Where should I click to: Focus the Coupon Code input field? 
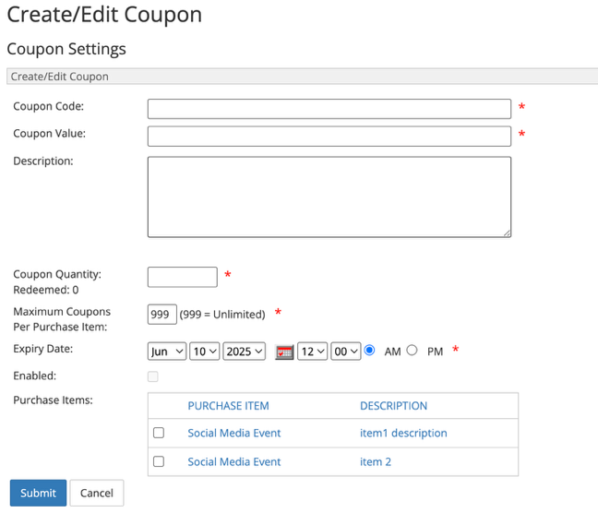[x=329, y=109]
